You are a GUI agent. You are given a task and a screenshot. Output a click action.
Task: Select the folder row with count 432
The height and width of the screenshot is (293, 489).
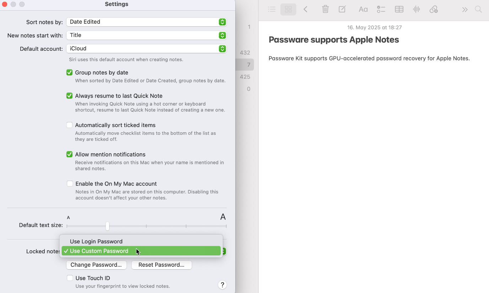[x=245, y=52]
